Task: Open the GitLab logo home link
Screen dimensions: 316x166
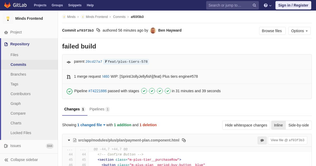Action: tap(15, 5)
